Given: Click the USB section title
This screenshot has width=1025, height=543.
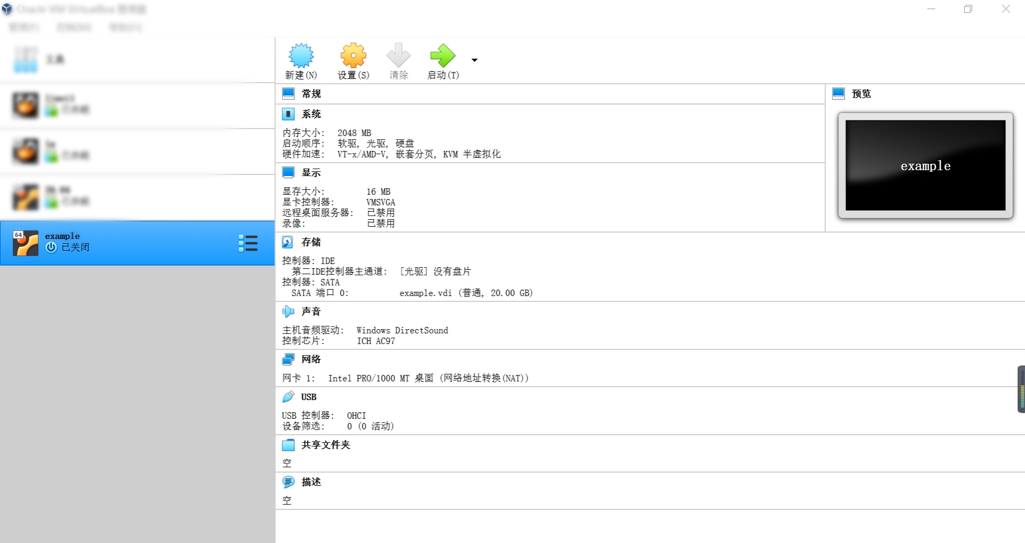Looking at the screenshot, I should (309, 397).
